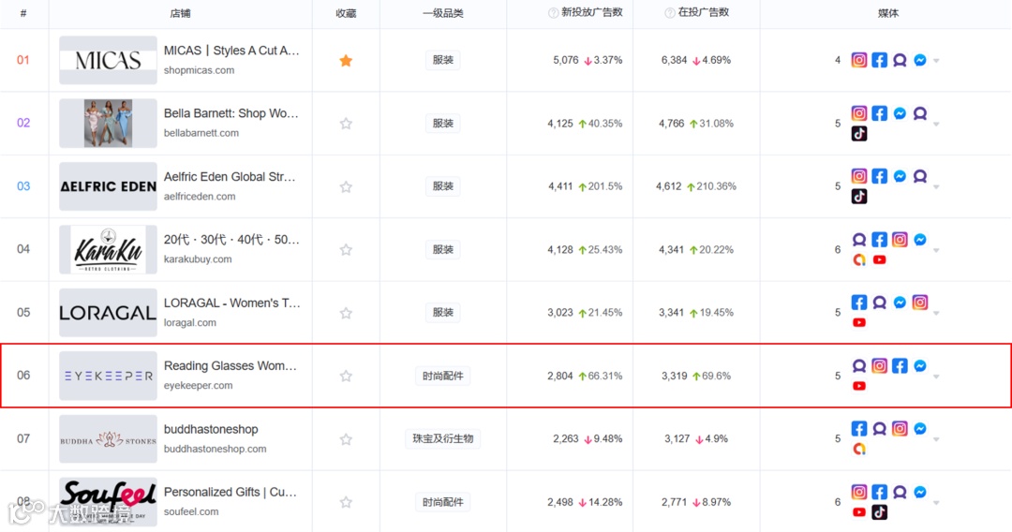Click the LORAGAL logo thumbnail
This screenshot has height=532, width=1012.
(x=108, y=313)
